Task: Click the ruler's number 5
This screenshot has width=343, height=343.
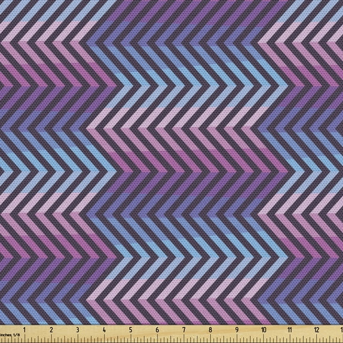Action: [131, 330]
